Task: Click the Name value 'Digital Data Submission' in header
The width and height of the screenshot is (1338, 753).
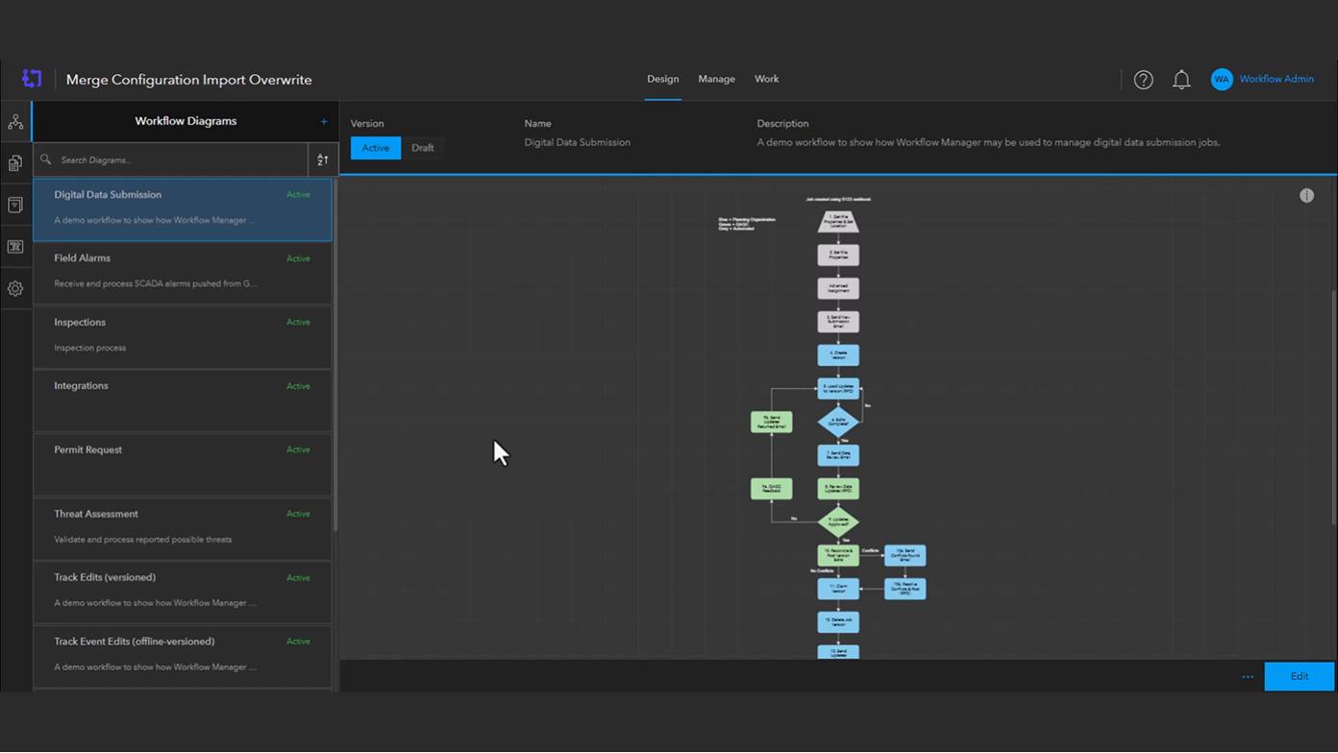Action: [x=577, y=142]
